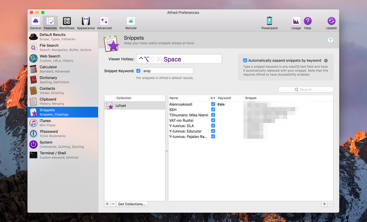Click the Snippets help question mark

330,40
